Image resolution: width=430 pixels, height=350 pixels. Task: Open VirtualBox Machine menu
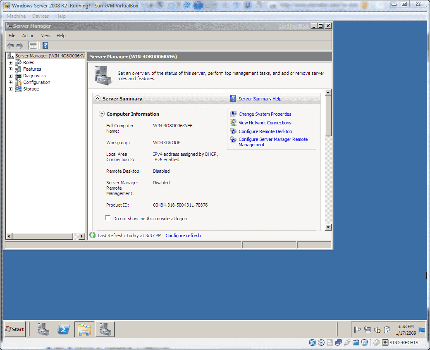point(16,16)
